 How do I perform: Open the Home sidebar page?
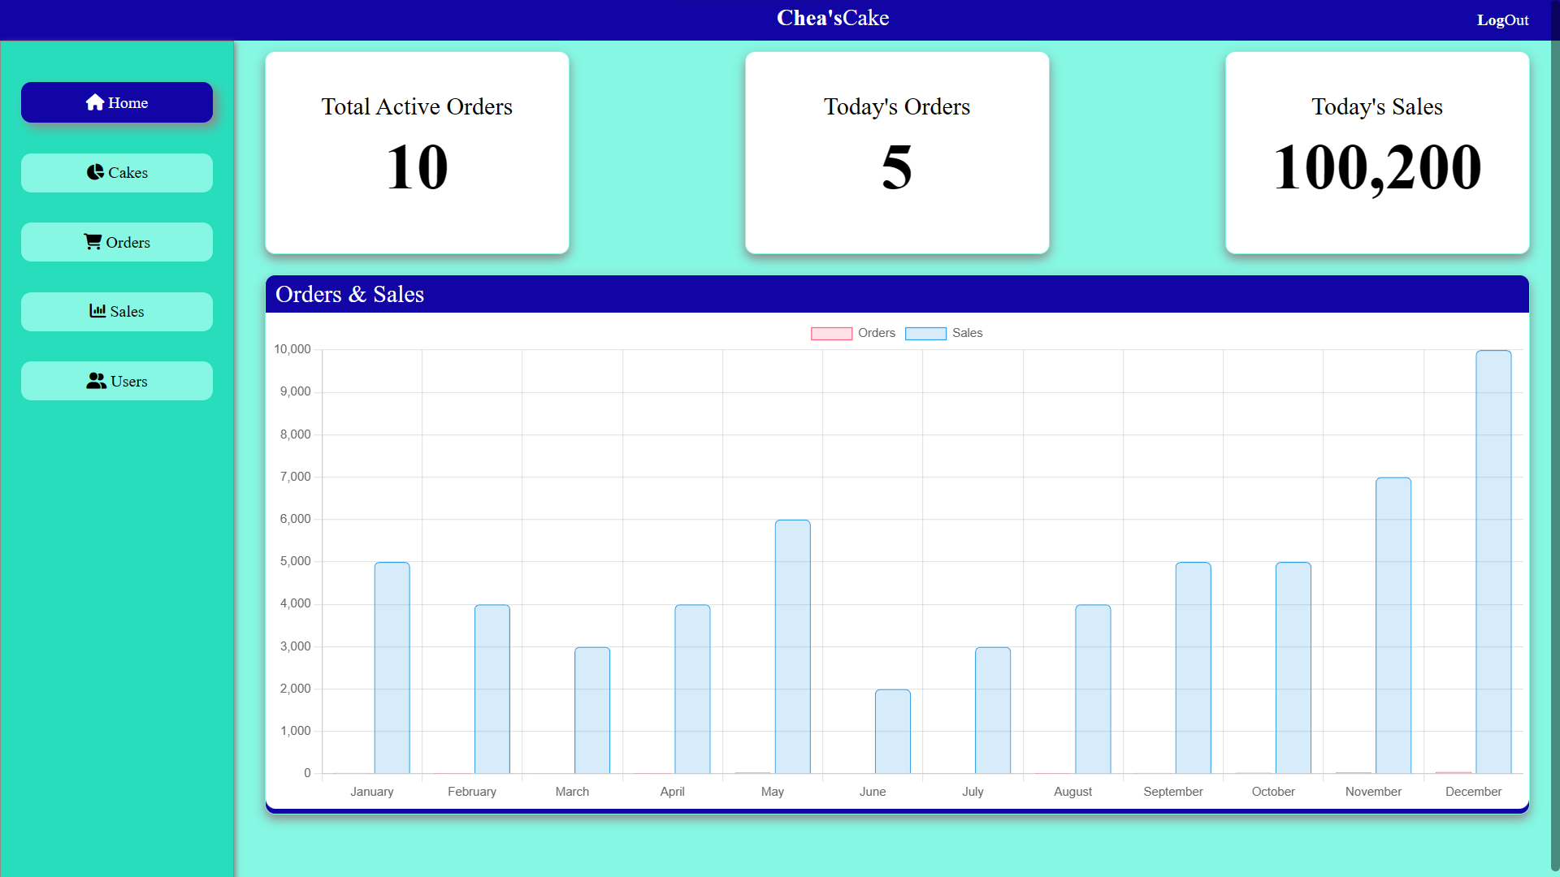click(x=117, y=102)
